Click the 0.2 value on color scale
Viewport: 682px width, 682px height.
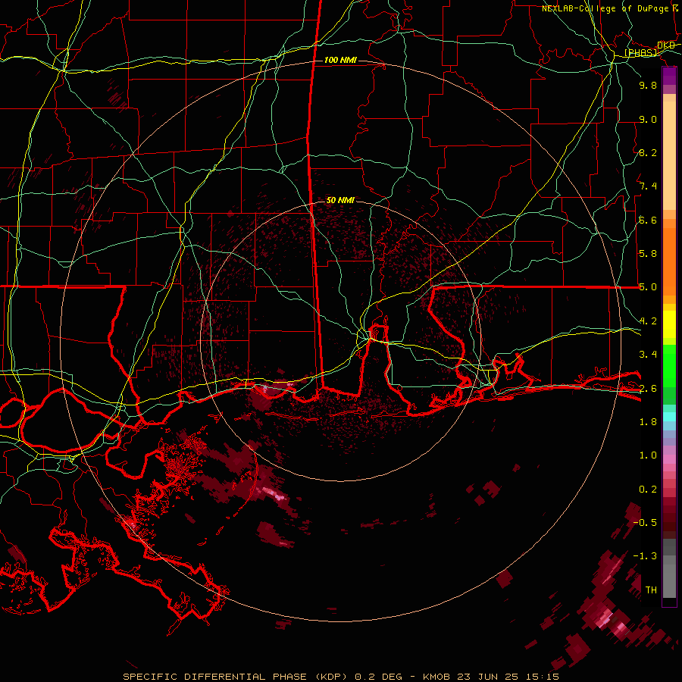pos(648,490)
